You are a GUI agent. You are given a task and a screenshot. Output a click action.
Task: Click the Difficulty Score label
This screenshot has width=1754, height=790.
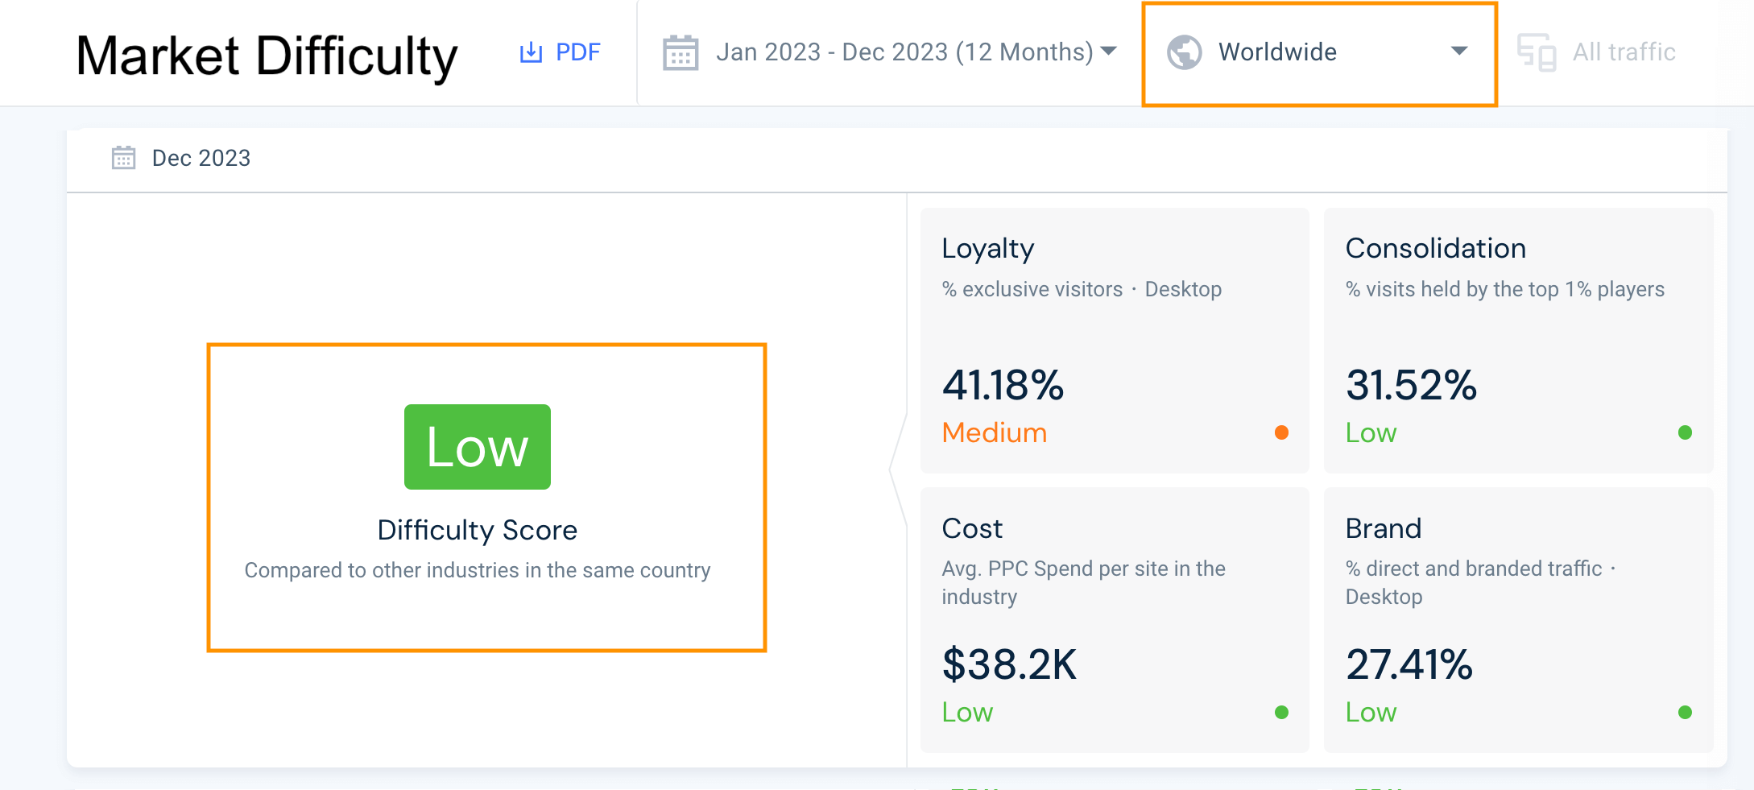coord(478,530)
